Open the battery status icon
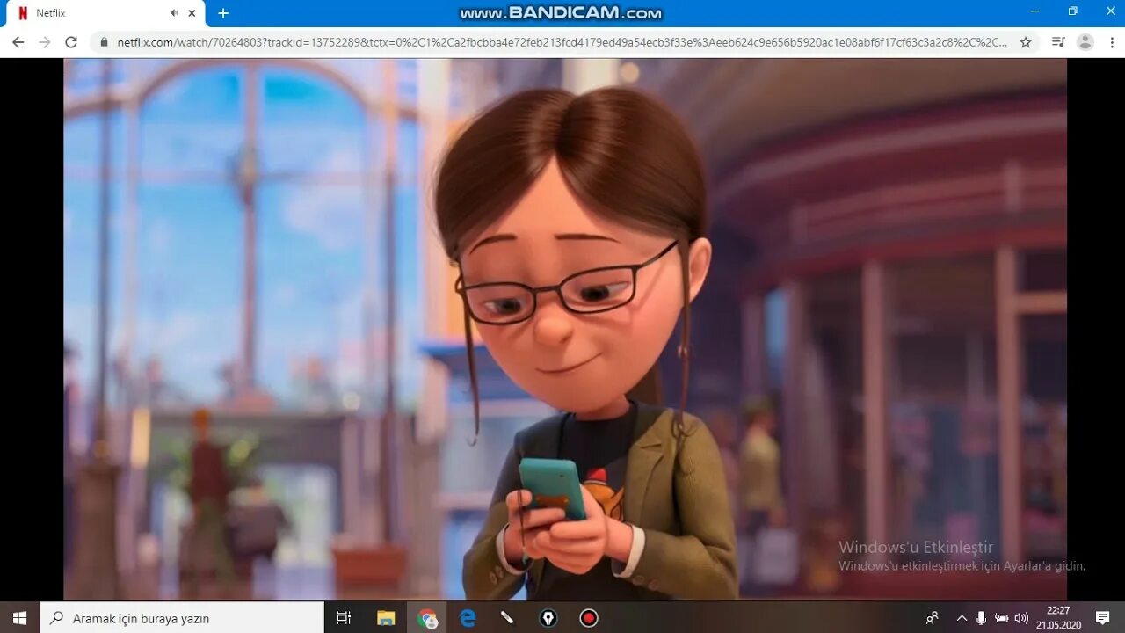 pos(1001,618)
